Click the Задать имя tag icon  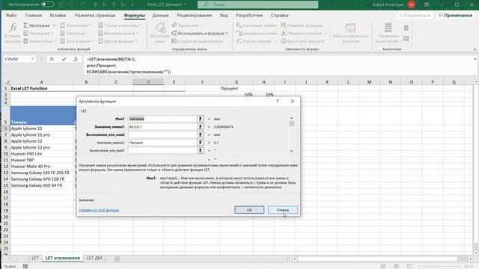[x=174, y=25]
